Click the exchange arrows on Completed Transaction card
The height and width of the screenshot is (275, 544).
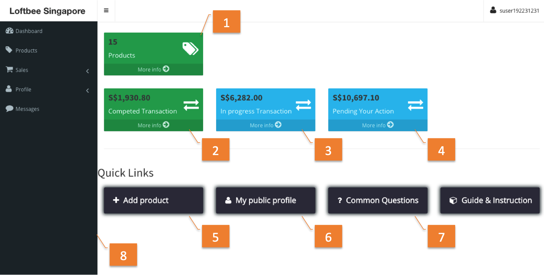pos(191,105)
